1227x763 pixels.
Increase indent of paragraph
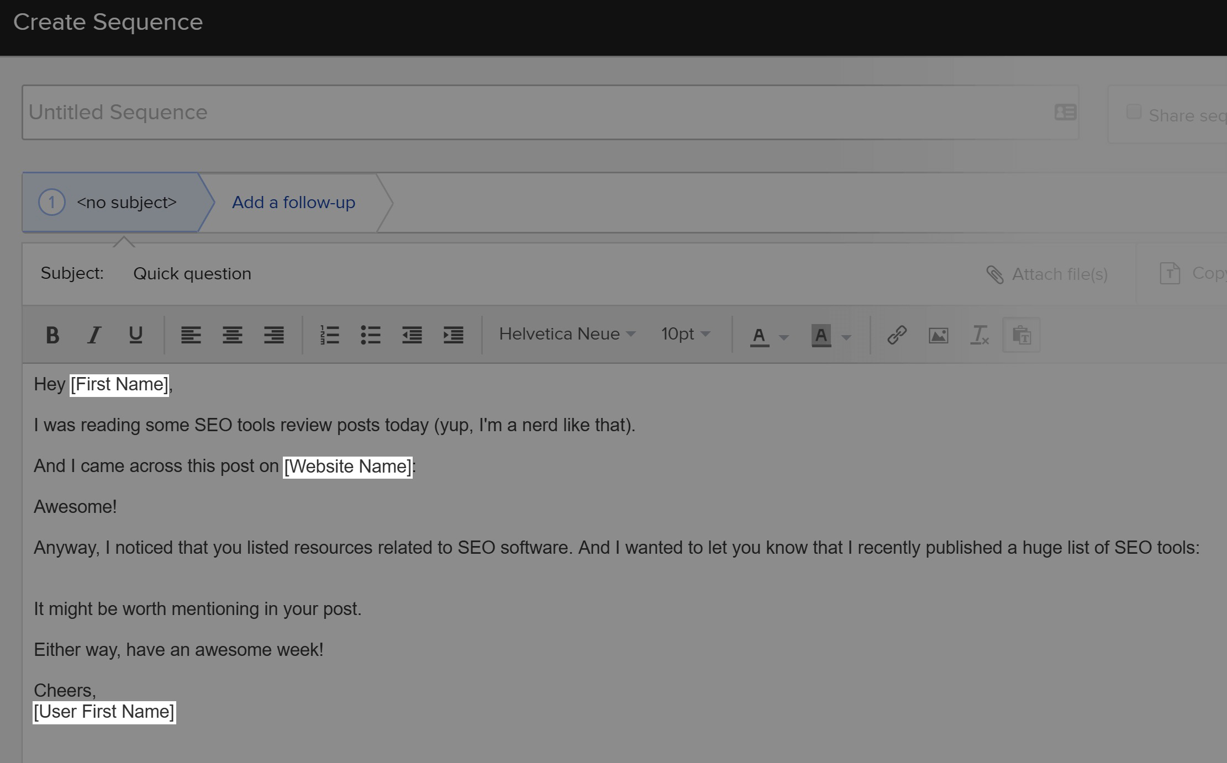point(454,335)
